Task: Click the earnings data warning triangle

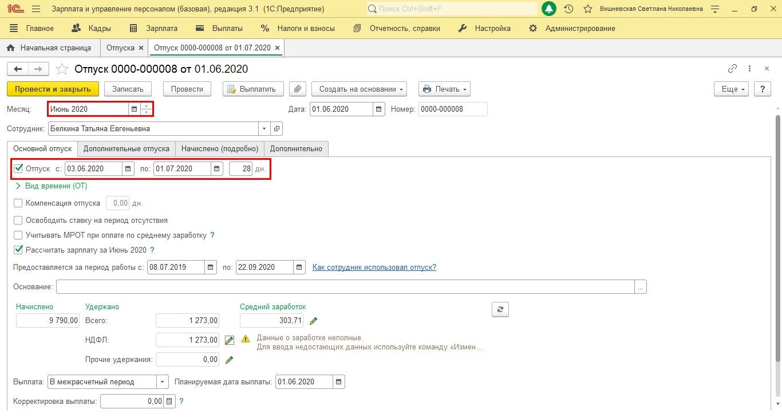Action: click(246, 339)
